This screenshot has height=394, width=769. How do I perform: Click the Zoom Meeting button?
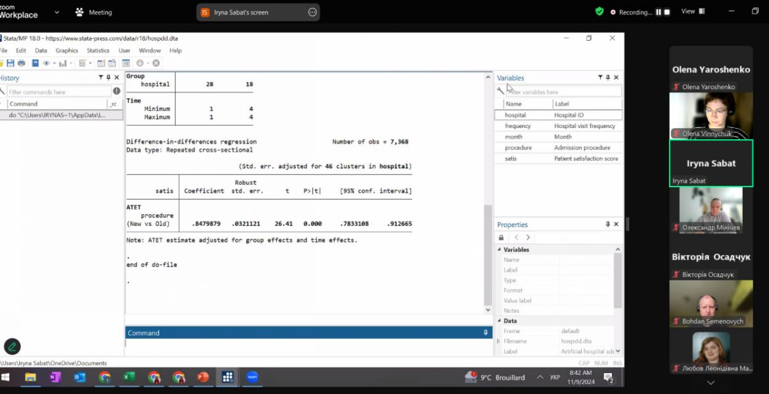94,12
